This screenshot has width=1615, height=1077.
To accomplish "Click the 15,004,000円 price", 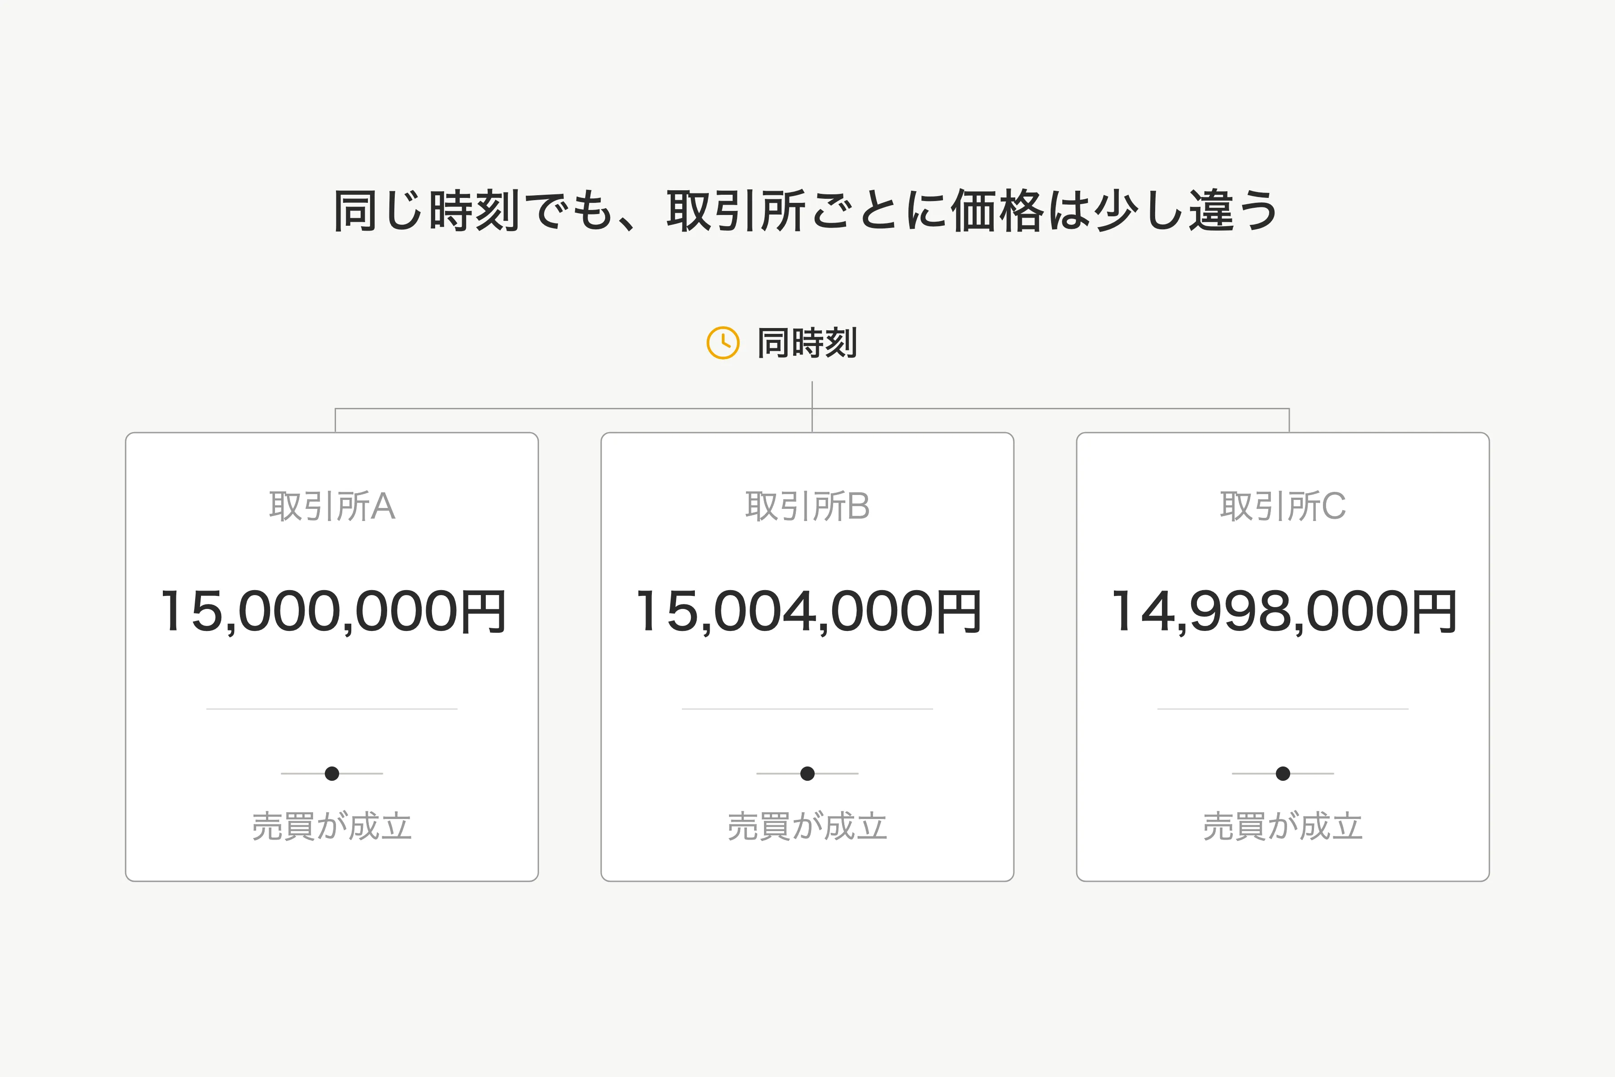I will coord(808,612).
